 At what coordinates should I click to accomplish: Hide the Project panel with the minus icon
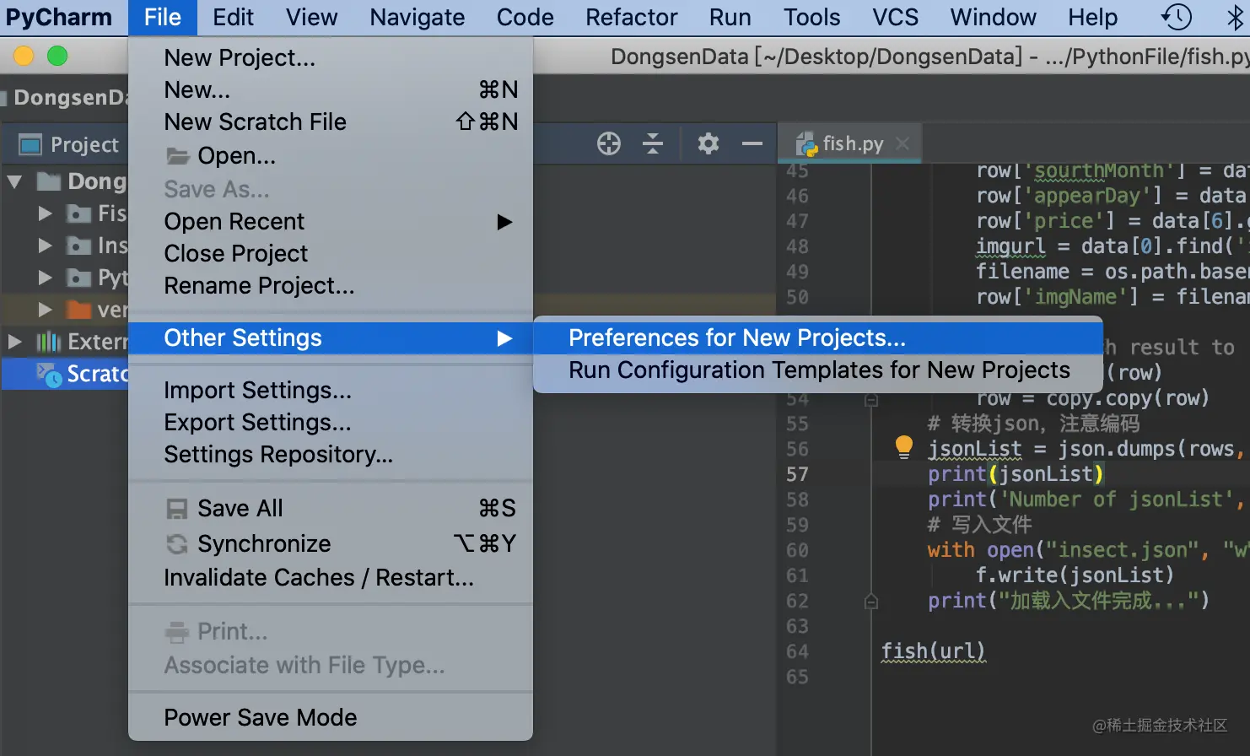pyautogui.click(x=752, y=144)
